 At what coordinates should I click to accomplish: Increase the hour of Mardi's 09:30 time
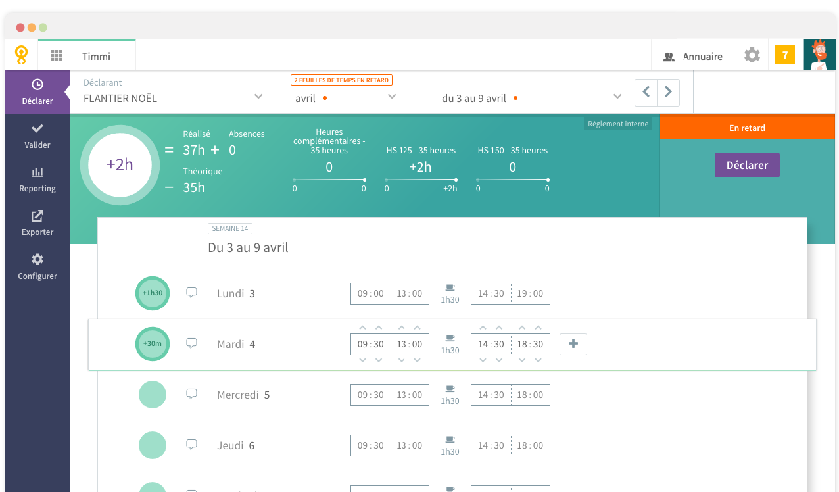tap(362, 328)
